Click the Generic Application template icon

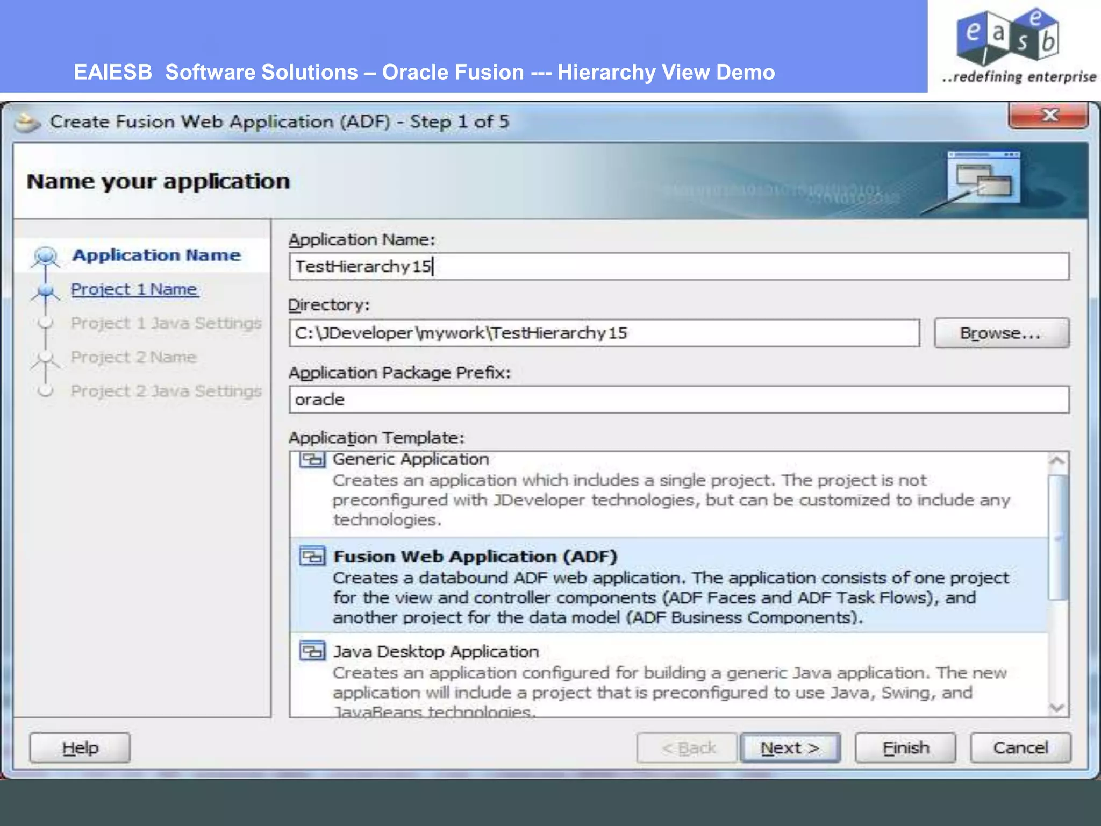coord(312,460)
